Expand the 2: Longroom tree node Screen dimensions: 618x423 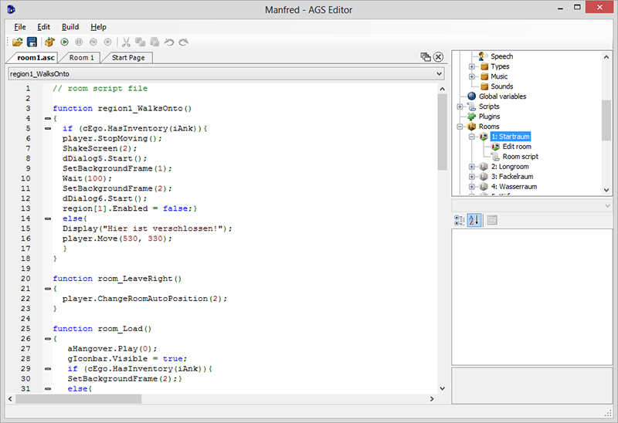tap(471, 167)
